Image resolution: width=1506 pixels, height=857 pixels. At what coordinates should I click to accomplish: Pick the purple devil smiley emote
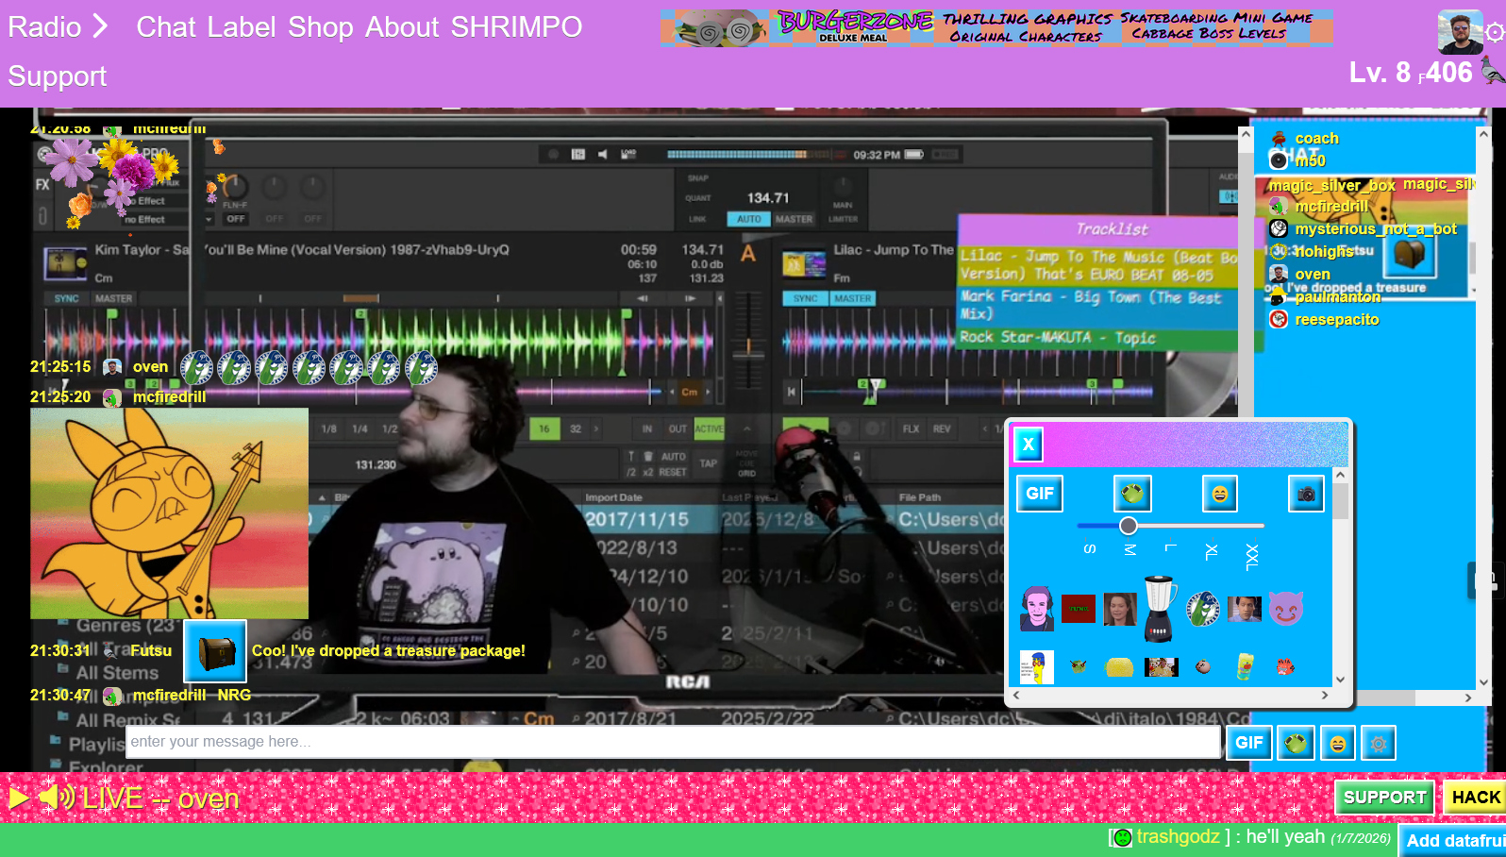[x=1285, y=609]
